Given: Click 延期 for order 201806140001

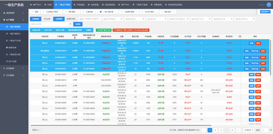Looking at the screenshot, I should pyautogui.click(x=258, y=74).
